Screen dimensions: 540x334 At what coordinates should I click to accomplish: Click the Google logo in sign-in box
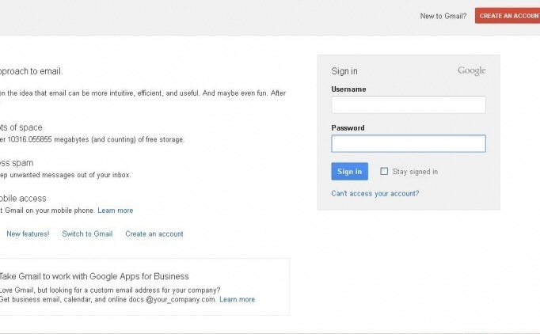coord(471,71)
